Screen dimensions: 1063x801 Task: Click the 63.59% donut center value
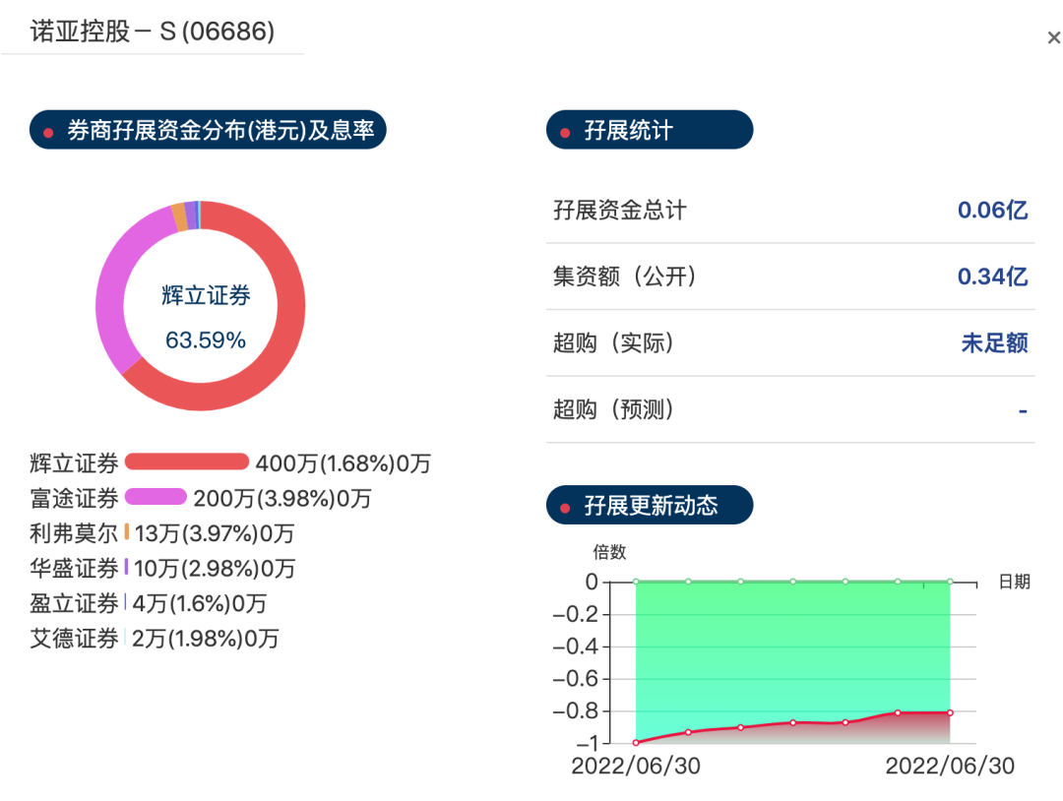pos(206,340)
